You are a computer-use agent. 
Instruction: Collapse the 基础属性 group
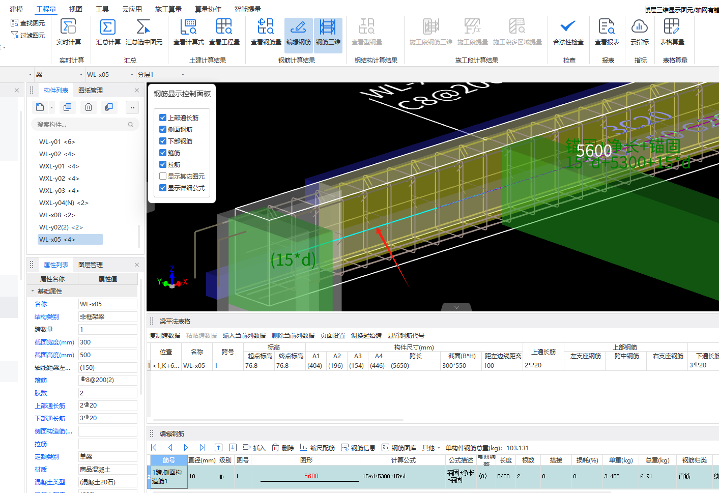tap(33, 291)
